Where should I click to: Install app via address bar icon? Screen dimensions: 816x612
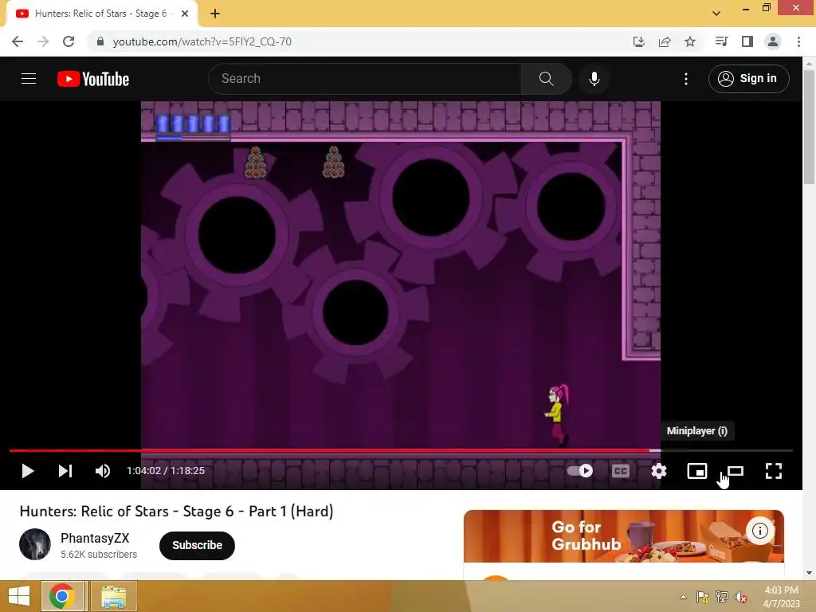638,41
